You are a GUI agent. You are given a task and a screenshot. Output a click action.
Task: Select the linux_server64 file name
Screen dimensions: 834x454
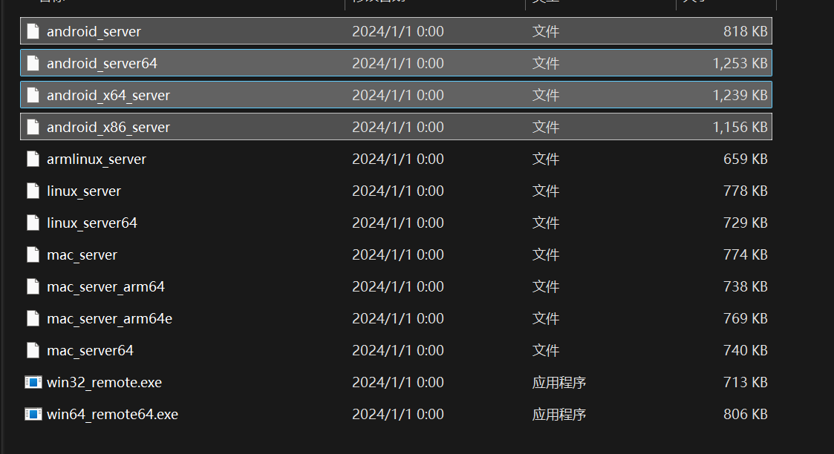[x=92, y=223]
